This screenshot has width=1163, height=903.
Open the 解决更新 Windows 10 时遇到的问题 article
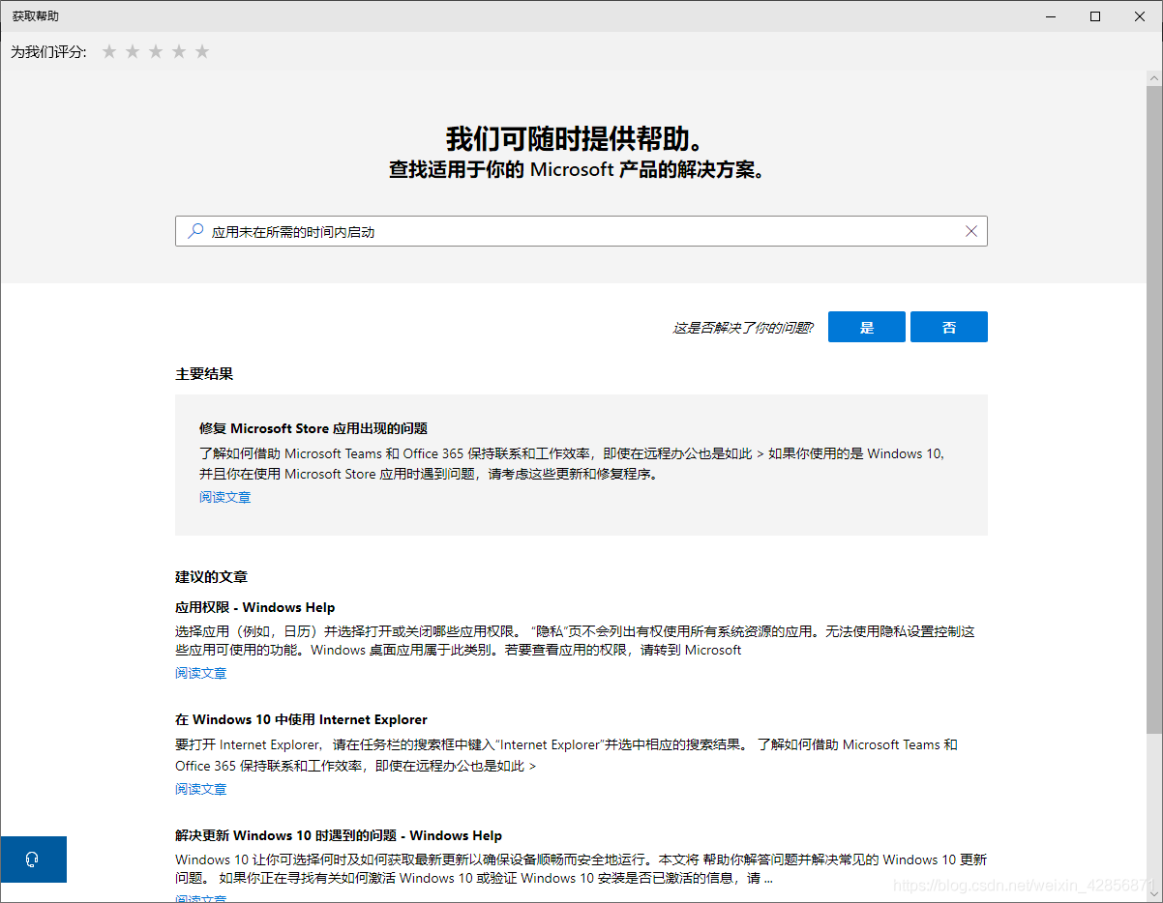click(338, 835)
